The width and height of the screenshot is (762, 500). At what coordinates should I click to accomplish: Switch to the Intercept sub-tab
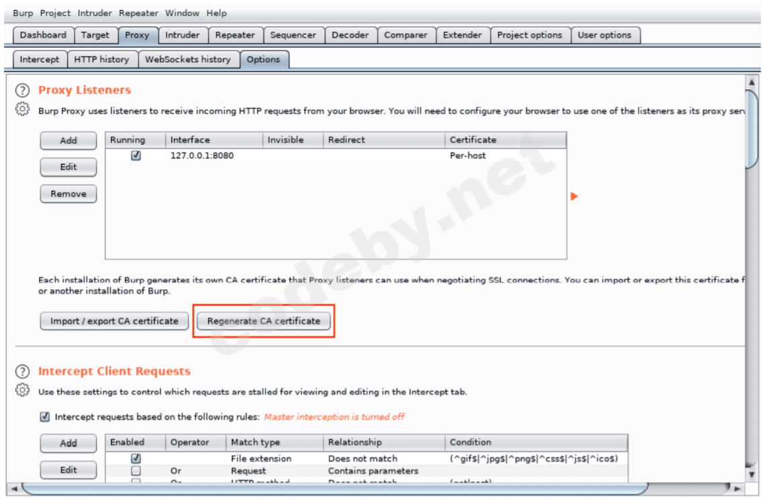tap(40, 59)
